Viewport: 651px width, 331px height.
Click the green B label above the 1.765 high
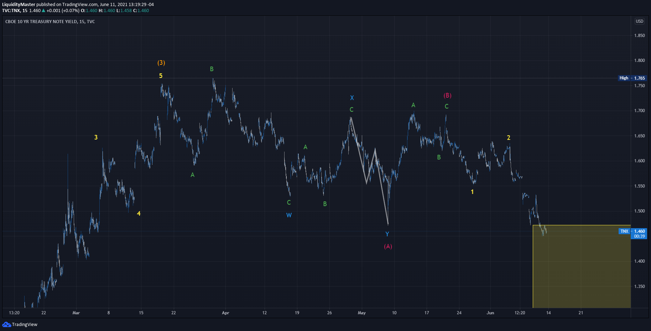click(212, 69)
